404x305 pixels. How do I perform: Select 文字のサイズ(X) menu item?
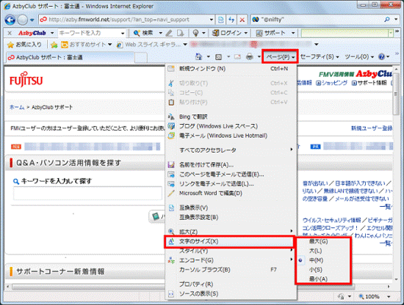tap(231, 241)
